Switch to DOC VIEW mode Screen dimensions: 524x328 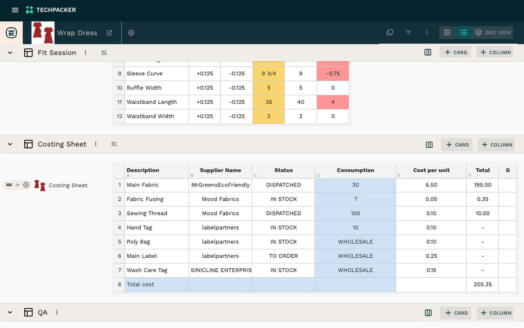[x=493, y=32]
